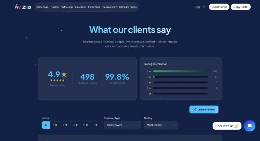Click the Chat with us button
This screenshot has height=141, width=260.
227,126
